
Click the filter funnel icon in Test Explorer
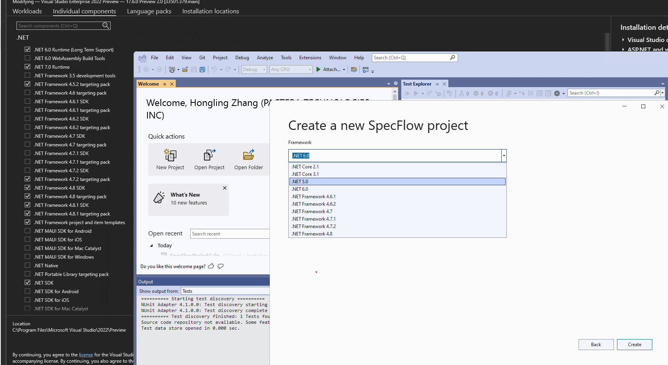click(450, 93)
